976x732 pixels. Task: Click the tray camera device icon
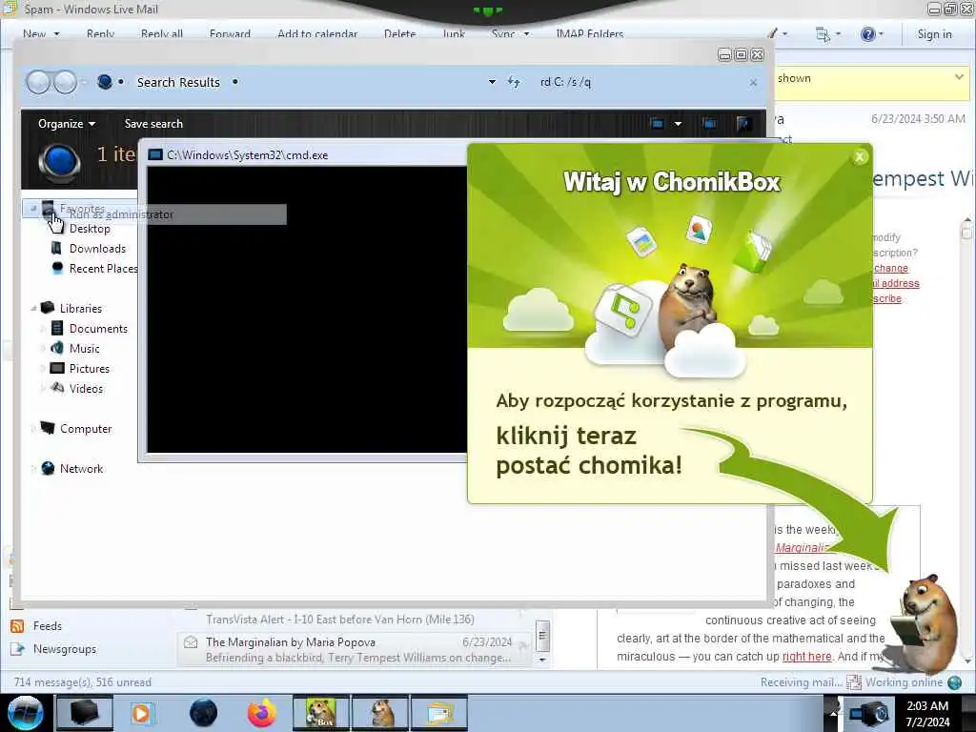[x=869, y=713]
